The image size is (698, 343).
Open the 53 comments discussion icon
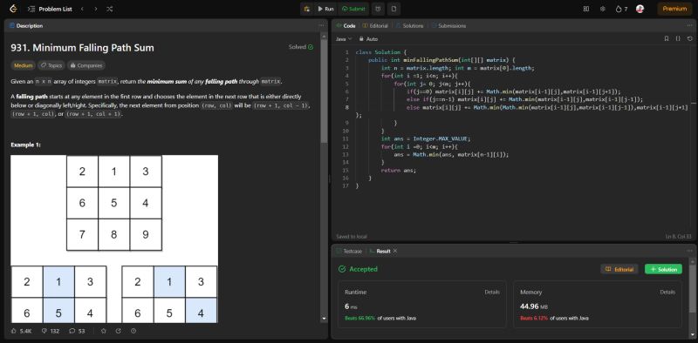(x=77, y=331)
